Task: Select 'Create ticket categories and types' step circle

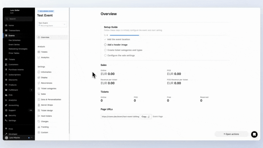Action: pos(105,50)
